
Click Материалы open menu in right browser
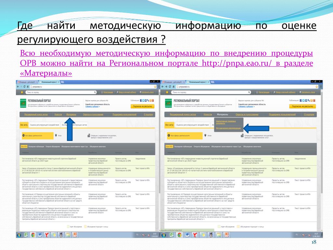pos(222,114)
